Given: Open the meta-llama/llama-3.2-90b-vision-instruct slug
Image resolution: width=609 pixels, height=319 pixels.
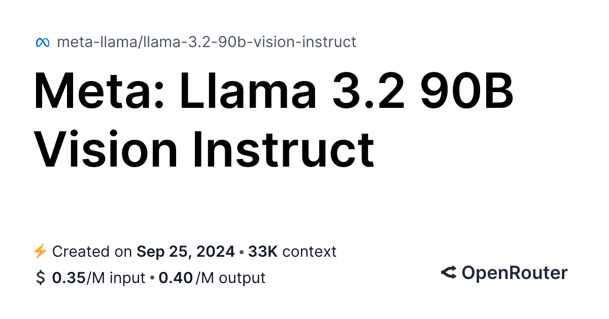Looking at the screenshot, I should pos(207,42).
